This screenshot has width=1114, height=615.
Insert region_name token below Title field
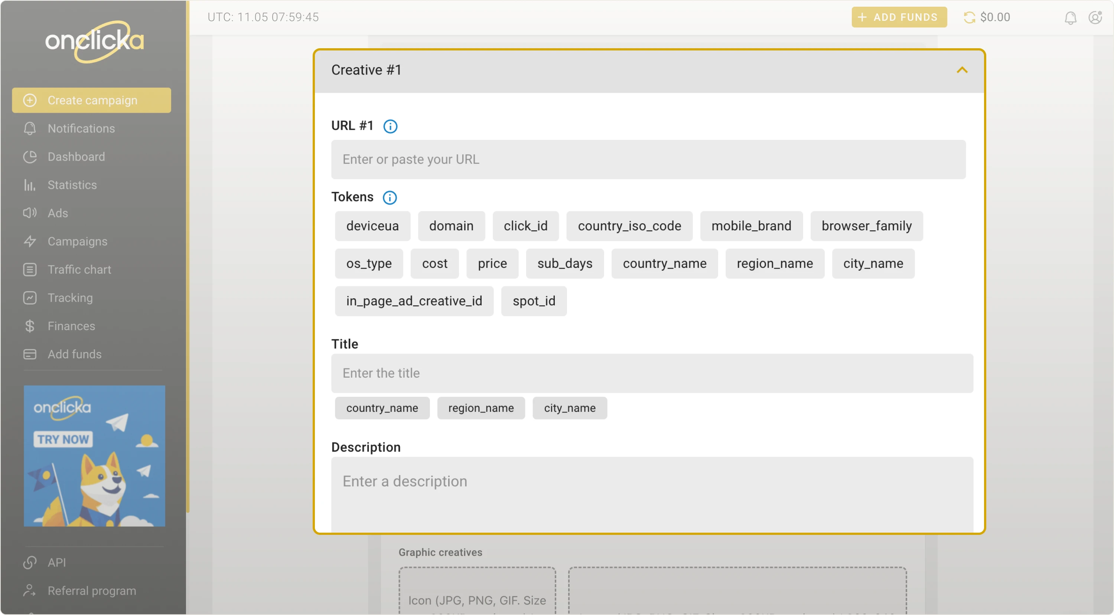481,408
